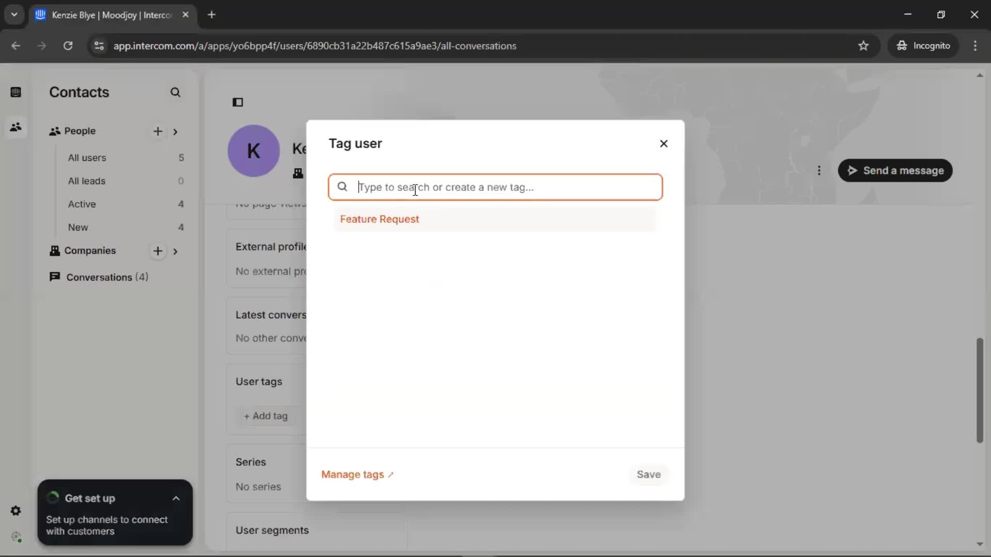Select the Feature Request tag
The width and height of the screenshot is (991, 557).
494,219
